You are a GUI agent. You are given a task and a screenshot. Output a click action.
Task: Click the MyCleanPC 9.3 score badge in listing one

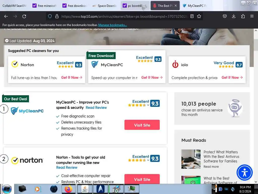pyautogui.click(x=155, y=103)
